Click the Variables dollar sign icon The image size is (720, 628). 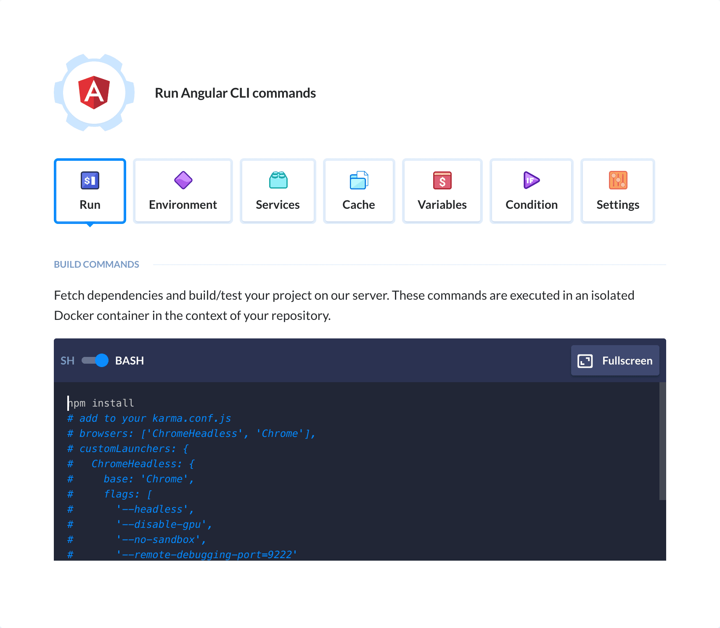pyautogui.click(x=442, y=181)
